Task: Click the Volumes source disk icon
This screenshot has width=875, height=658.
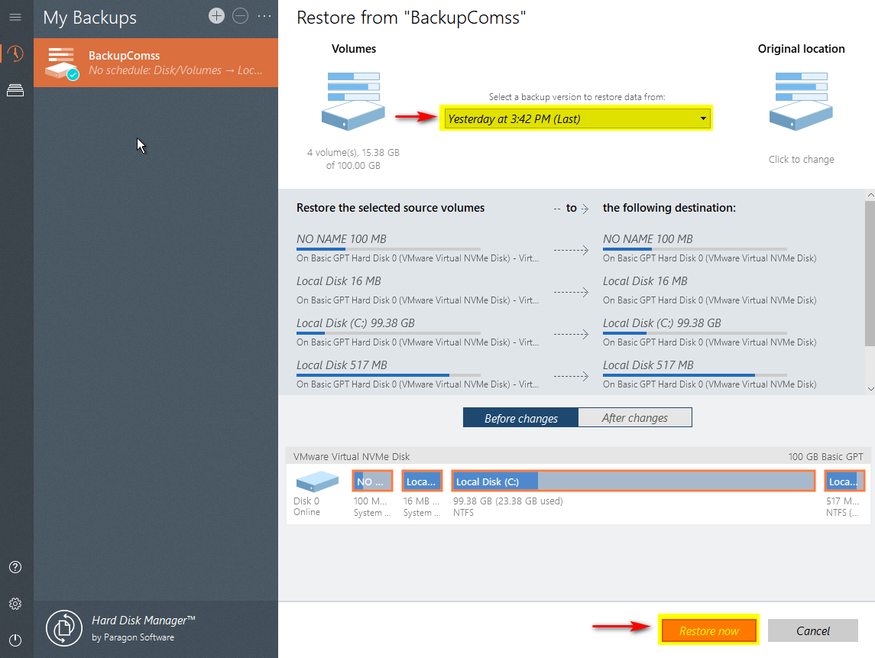Action: click(x=353, y=101)
